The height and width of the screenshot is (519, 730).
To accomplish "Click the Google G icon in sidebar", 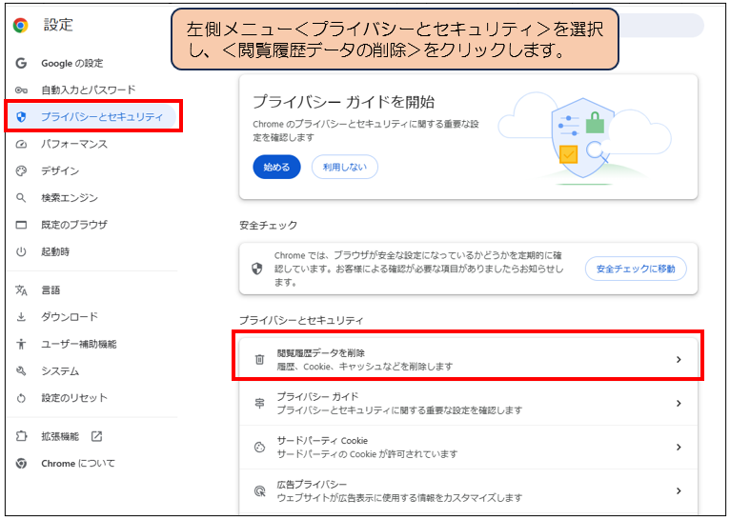I will click(x=21, y=63).
